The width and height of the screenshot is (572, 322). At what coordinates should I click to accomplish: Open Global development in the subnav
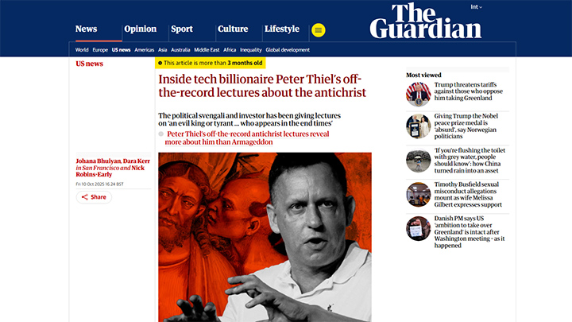[288, 49]
